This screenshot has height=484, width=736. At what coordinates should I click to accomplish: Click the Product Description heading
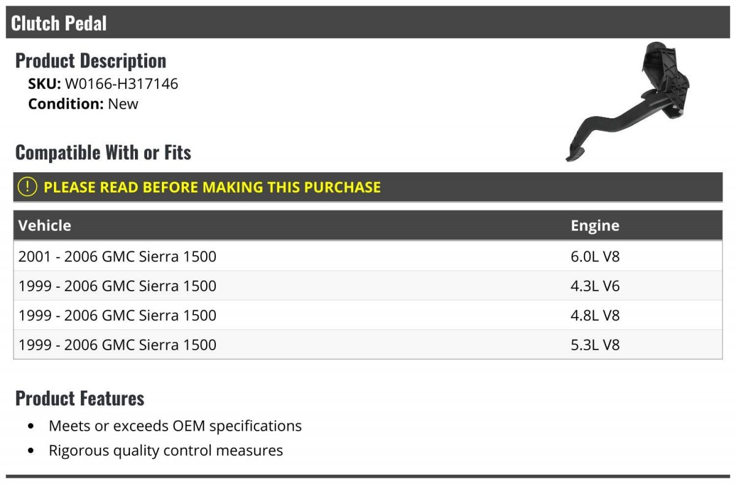point(91,61)
